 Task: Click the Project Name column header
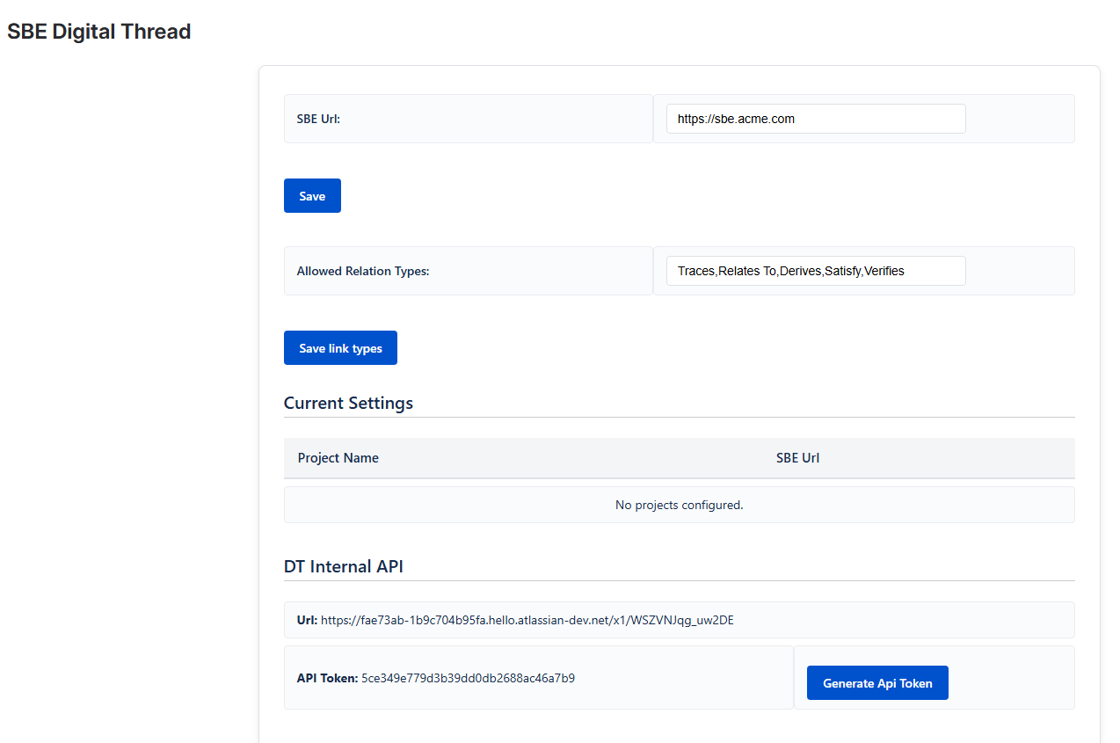pos(338,458)
